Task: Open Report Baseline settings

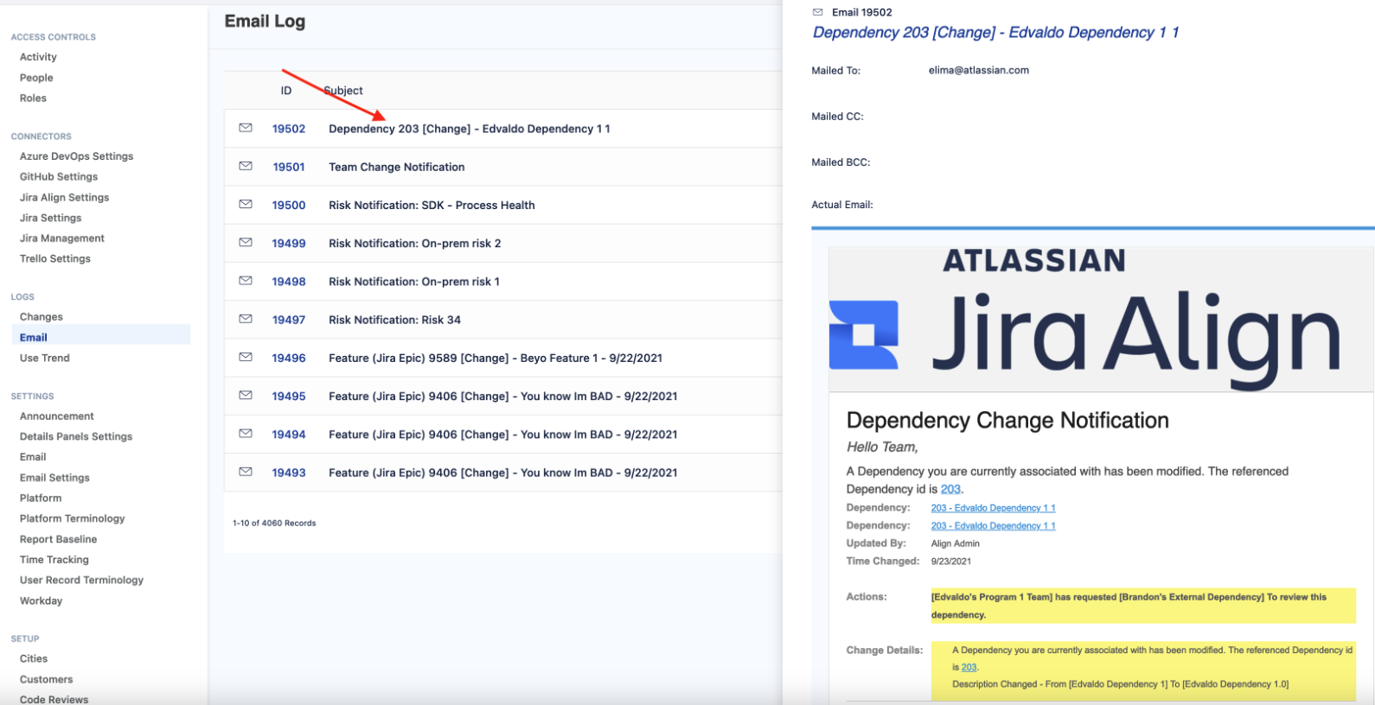Action: pos(58,540)
